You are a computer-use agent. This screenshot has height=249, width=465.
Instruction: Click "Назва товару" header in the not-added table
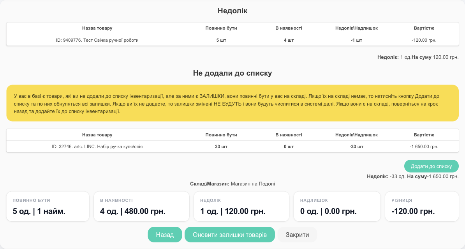[x=97, y=135]
